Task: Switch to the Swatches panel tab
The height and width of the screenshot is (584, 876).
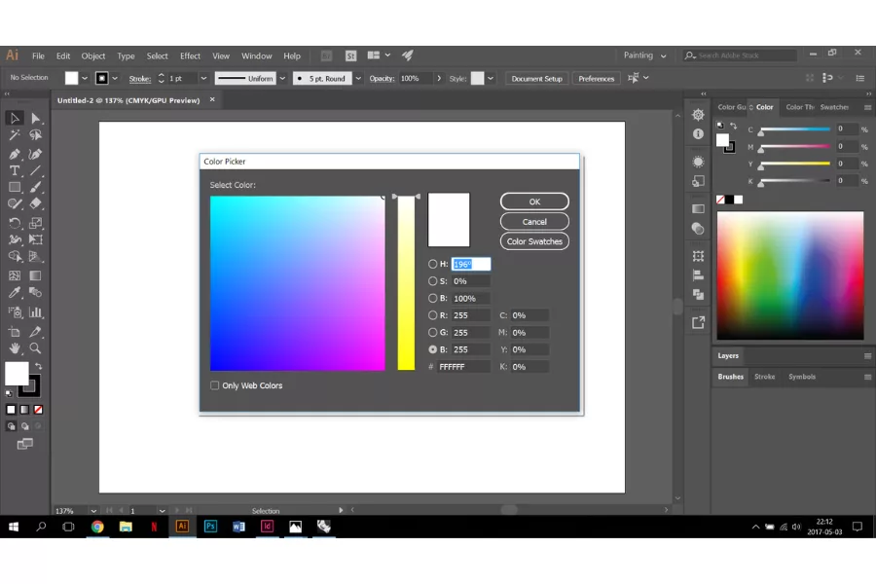Action: [x=834, y=107]
